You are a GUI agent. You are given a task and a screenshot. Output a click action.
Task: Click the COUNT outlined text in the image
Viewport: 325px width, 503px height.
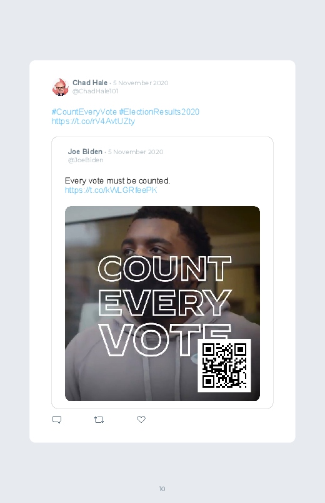pos(164,269)
